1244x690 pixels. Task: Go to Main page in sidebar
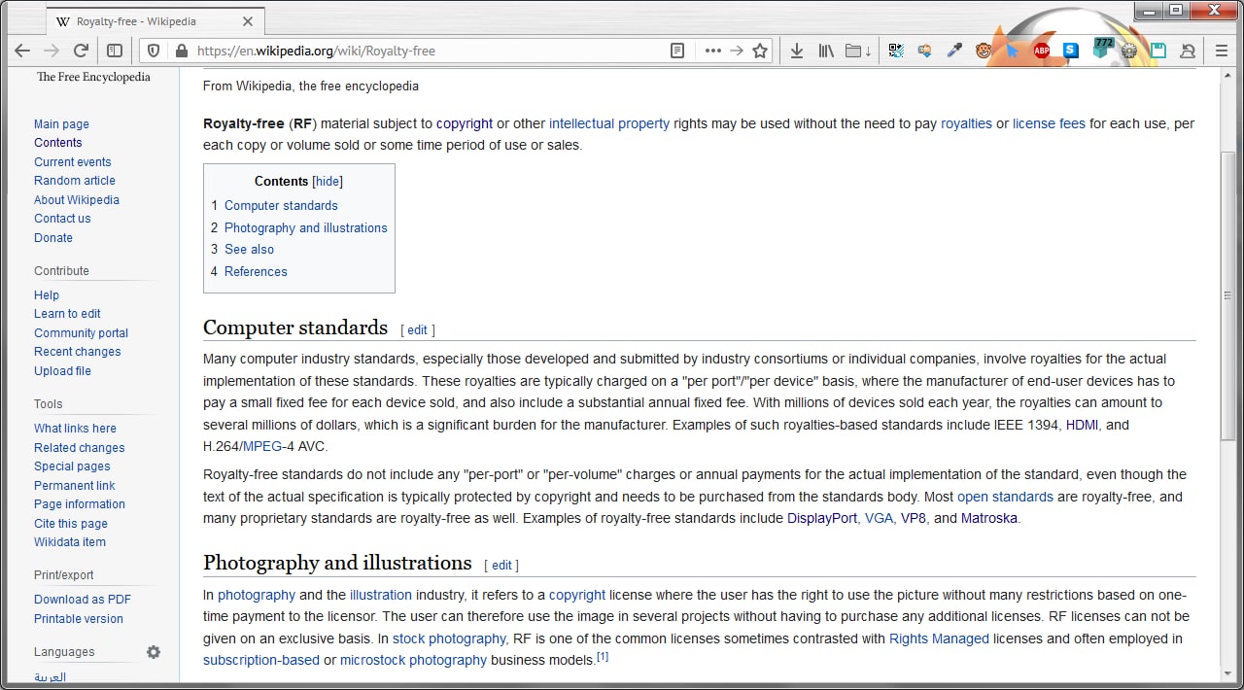(61, 124)
